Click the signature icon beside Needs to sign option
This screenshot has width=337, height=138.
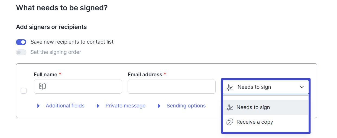coord(230,107)
